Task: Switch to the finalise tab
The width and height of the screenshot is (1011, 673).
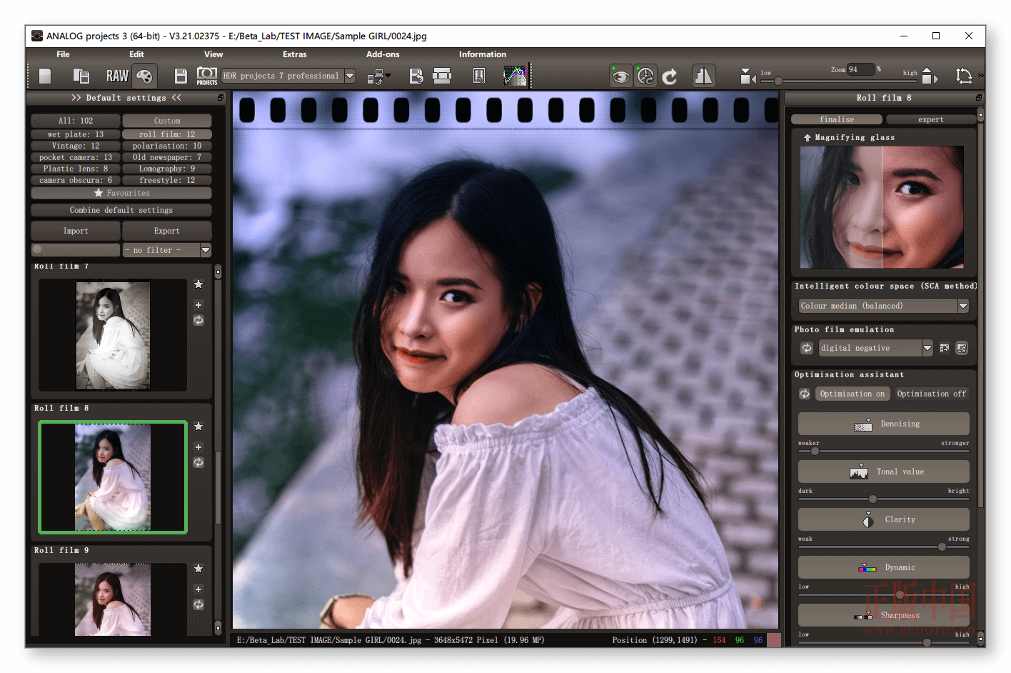Action: click(x=837, y=119)
